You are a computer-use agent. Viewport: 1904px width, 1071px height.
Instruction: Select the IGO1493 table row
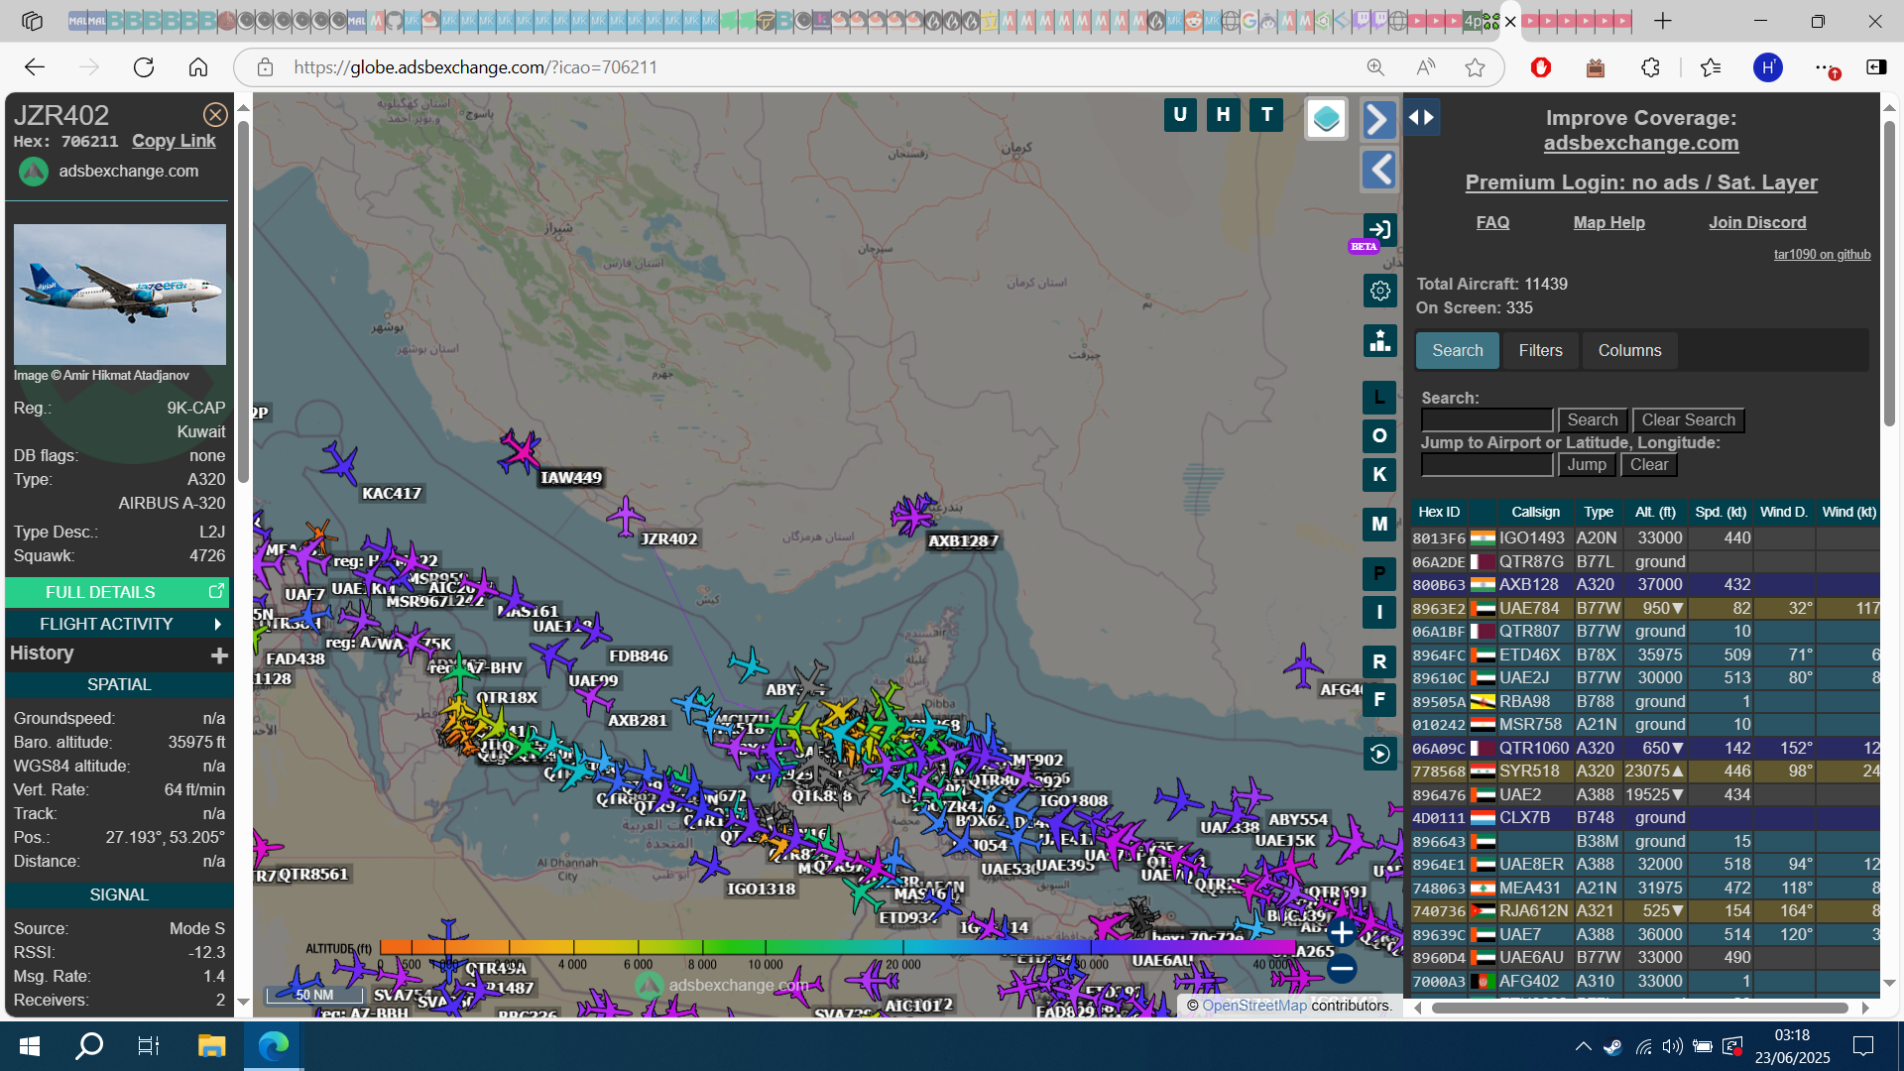click(1645, 537)
